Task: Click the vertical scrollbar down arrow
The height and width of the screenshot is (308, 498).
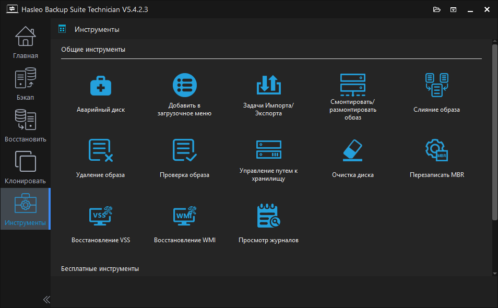Action: tap(495, 274)
